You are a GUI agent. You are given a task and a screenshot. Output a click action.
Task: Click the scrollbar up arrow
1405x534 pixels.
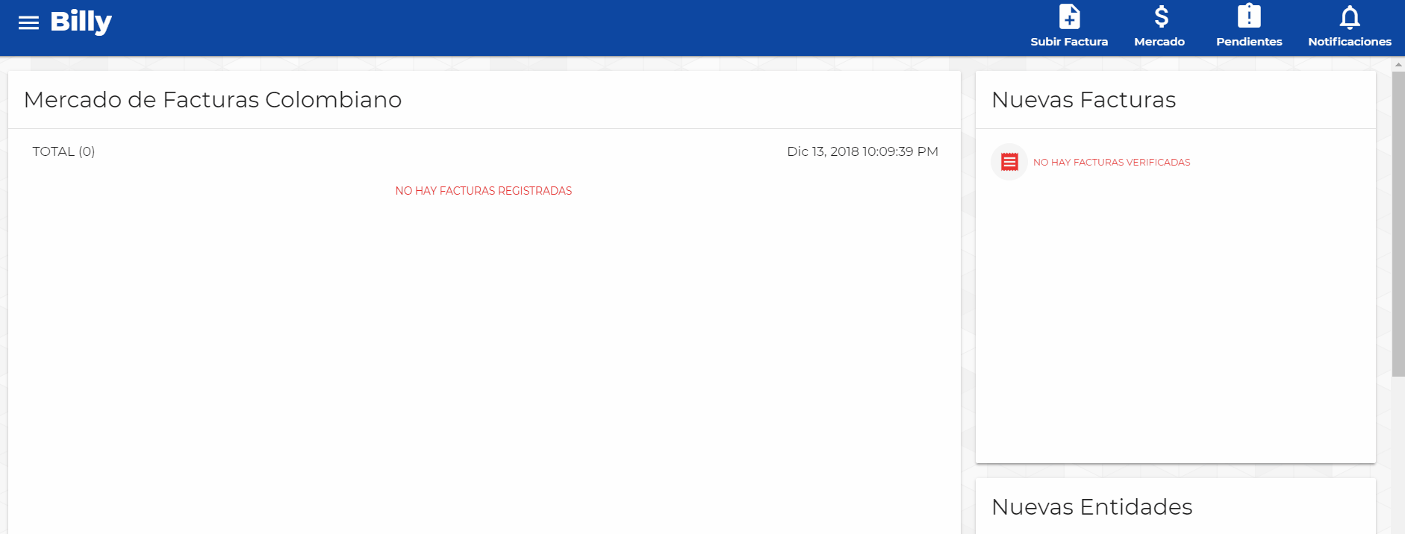point(1398,65)
